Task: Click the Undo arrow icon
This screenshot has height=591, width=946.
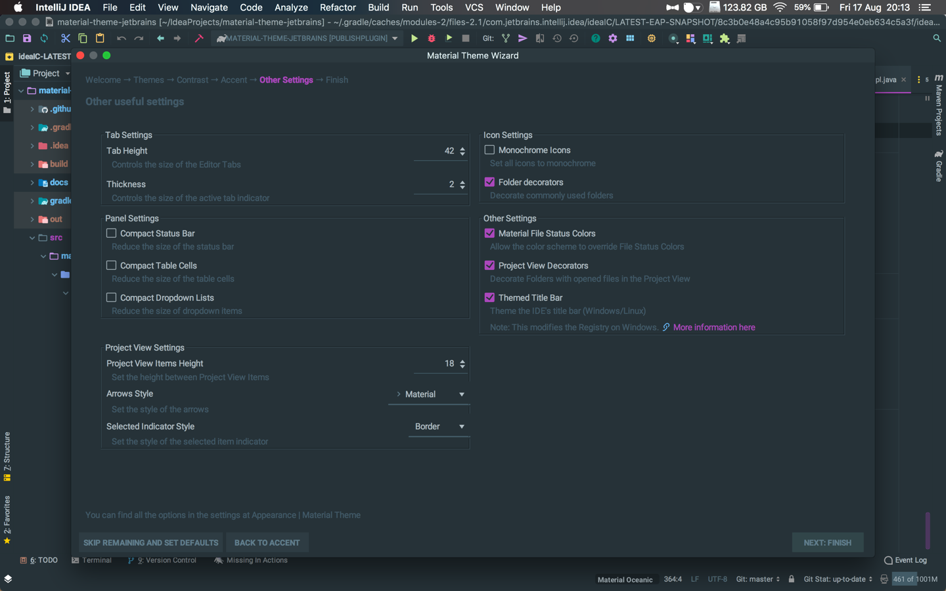Action: pos(122,39)
